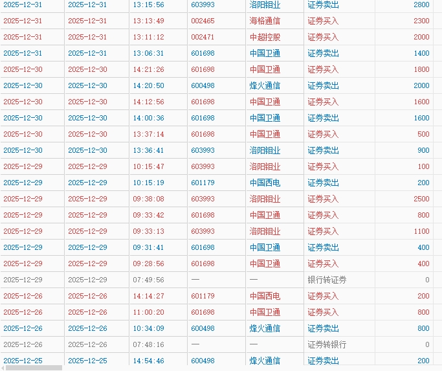
Task: Click quantity 100 in the 10:15:47 row
Action: coord(423,166)
